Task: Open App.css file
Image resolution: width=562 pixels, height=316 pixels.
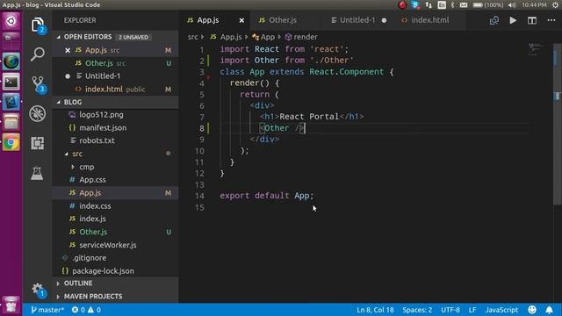Action: (115, 180)
